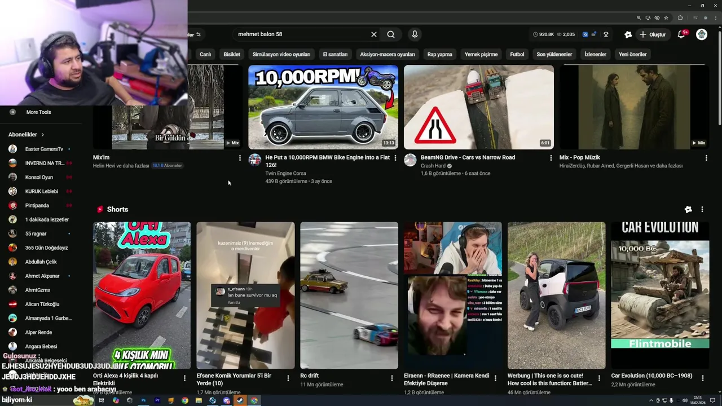Show hidden system tray icons
722x406 pixels.
pos(651,400)
